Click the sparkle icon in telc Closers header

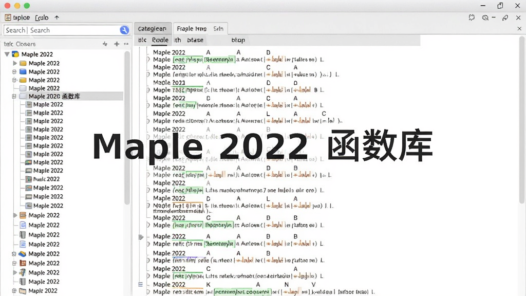click(105, 44)
